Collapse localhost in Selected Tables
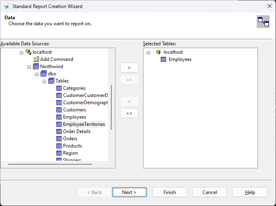 (x=148, y=52)
